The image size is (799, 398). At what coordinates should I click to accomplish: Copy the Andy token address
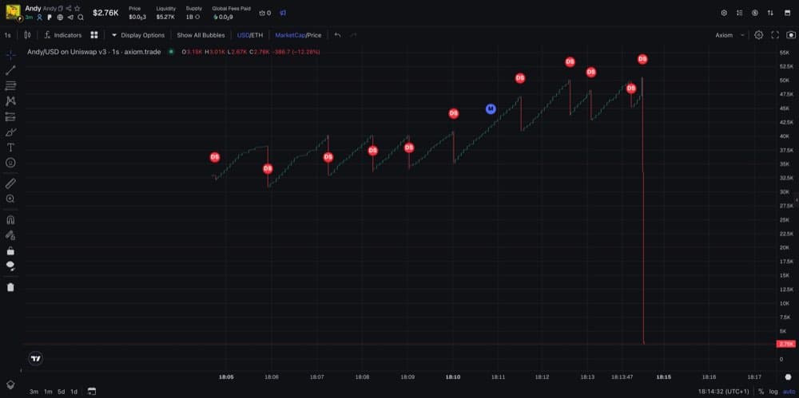pyautogui.click(x=61, y=9)
